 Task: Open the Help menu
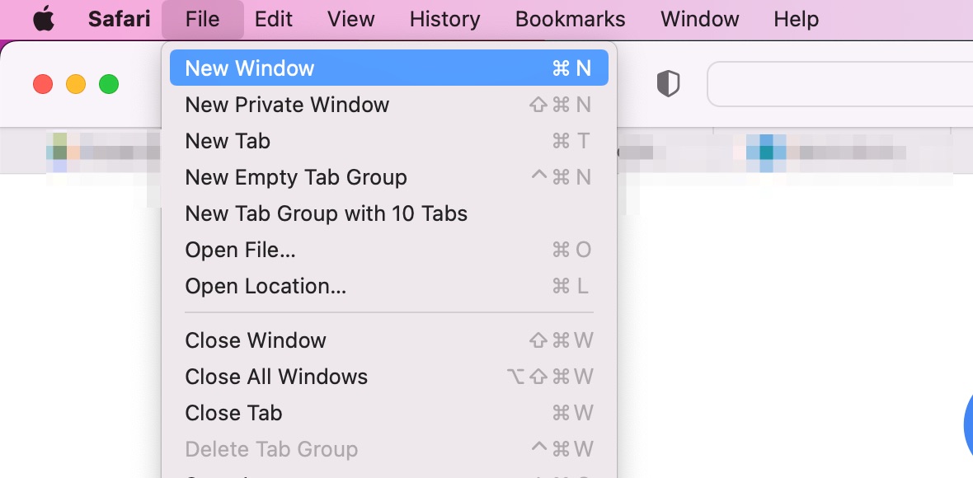click(797, 19)
